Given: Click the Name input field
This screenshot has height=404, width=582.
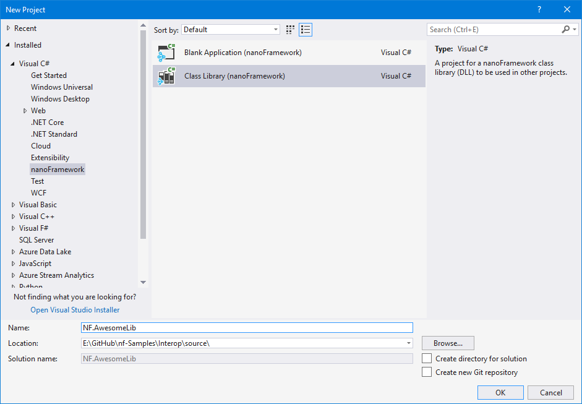Looking at the screenshot, I should 247,327.
